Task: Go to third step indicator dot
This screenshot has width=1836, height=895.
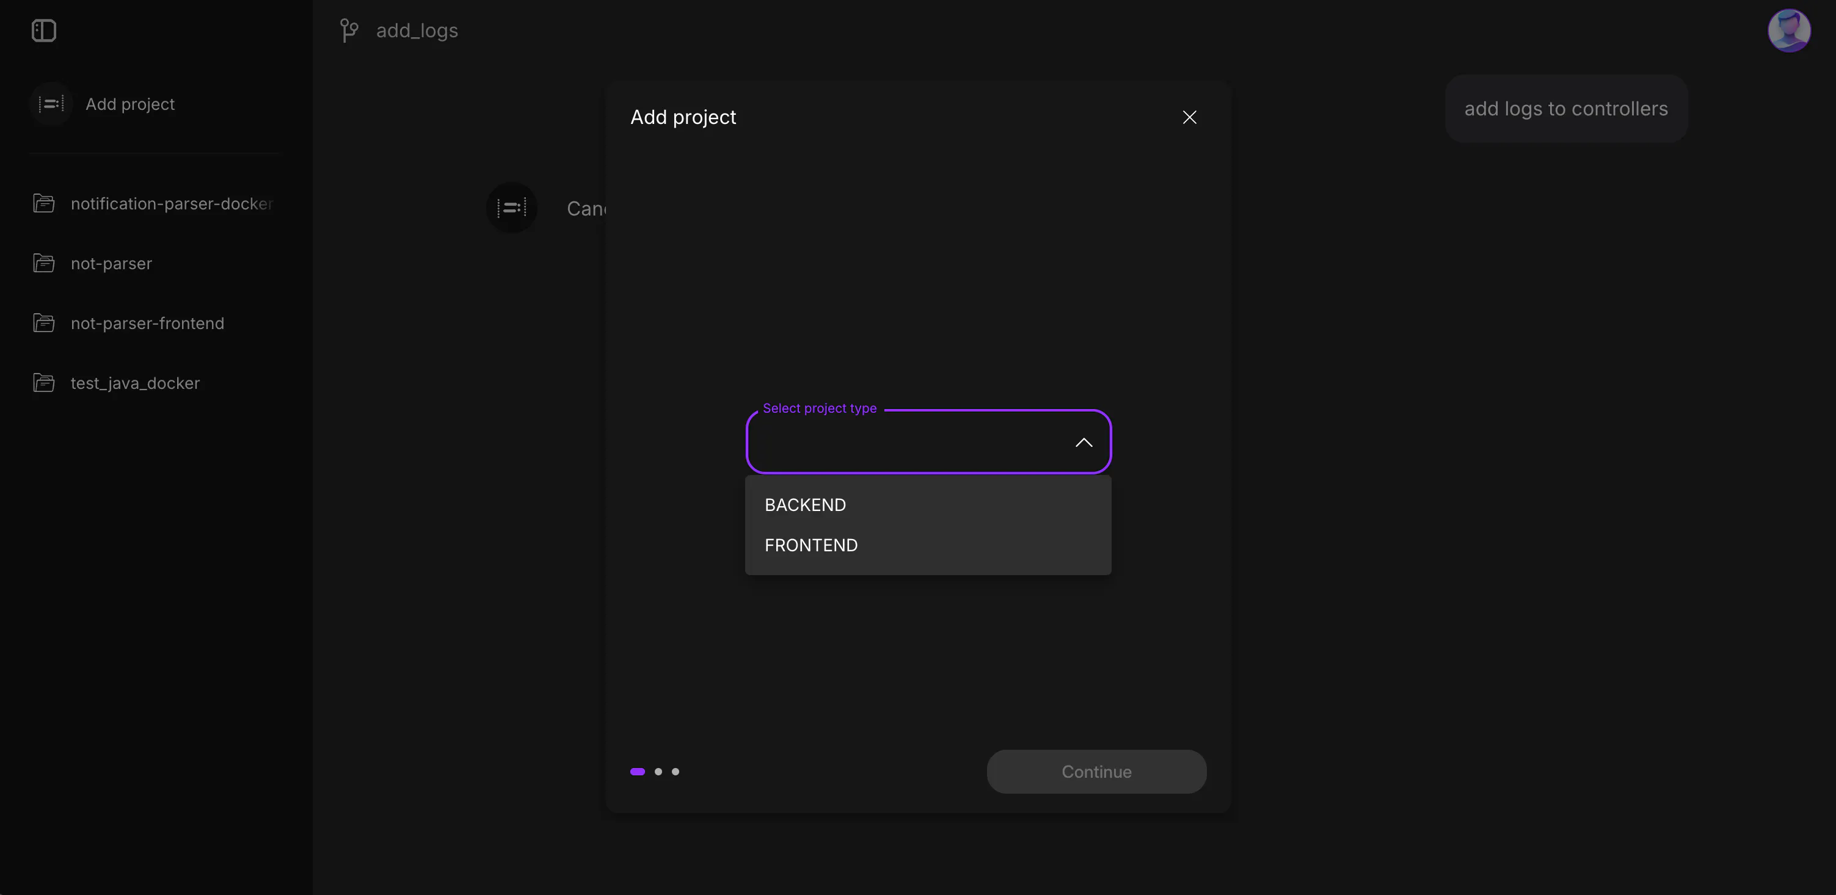Action: pyautogui.click(x=676, y=772)
